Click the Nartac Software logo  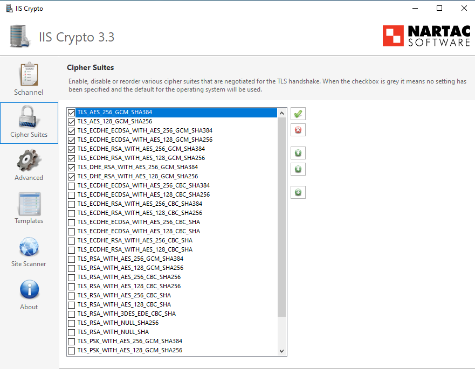426,36
